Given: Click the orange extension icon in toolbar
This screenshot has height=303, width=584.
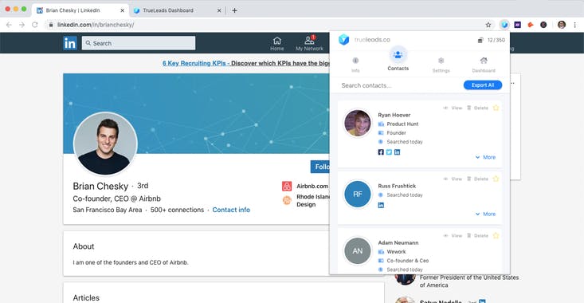Looking at the screenshot, I should 531,25.
